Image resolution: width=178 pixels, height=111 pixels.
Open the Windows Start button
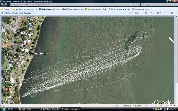[x=3, y=109]
